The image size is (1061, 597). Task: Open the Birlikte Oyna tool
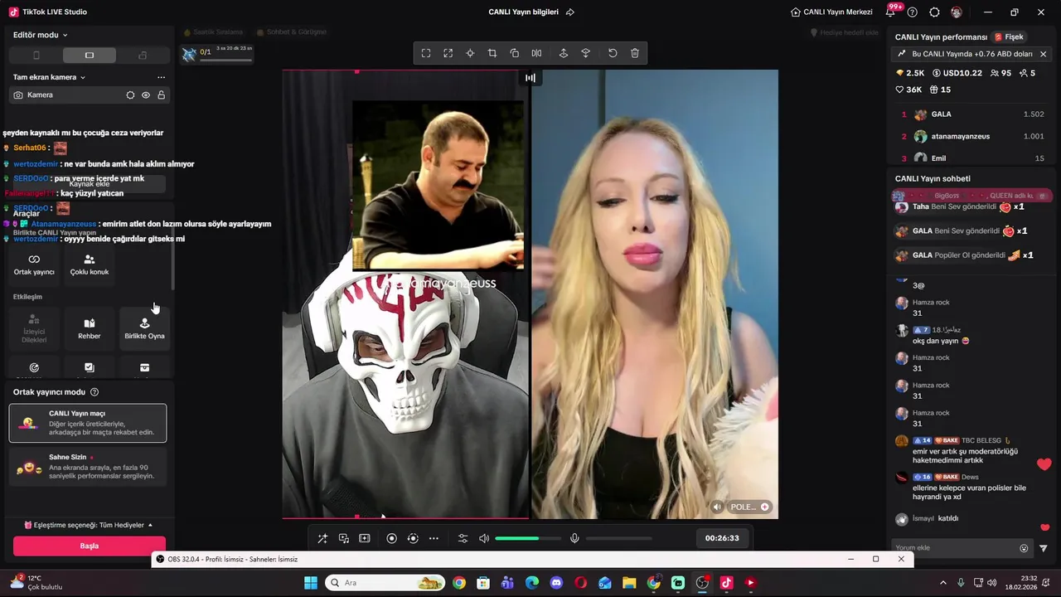(145, 328)
